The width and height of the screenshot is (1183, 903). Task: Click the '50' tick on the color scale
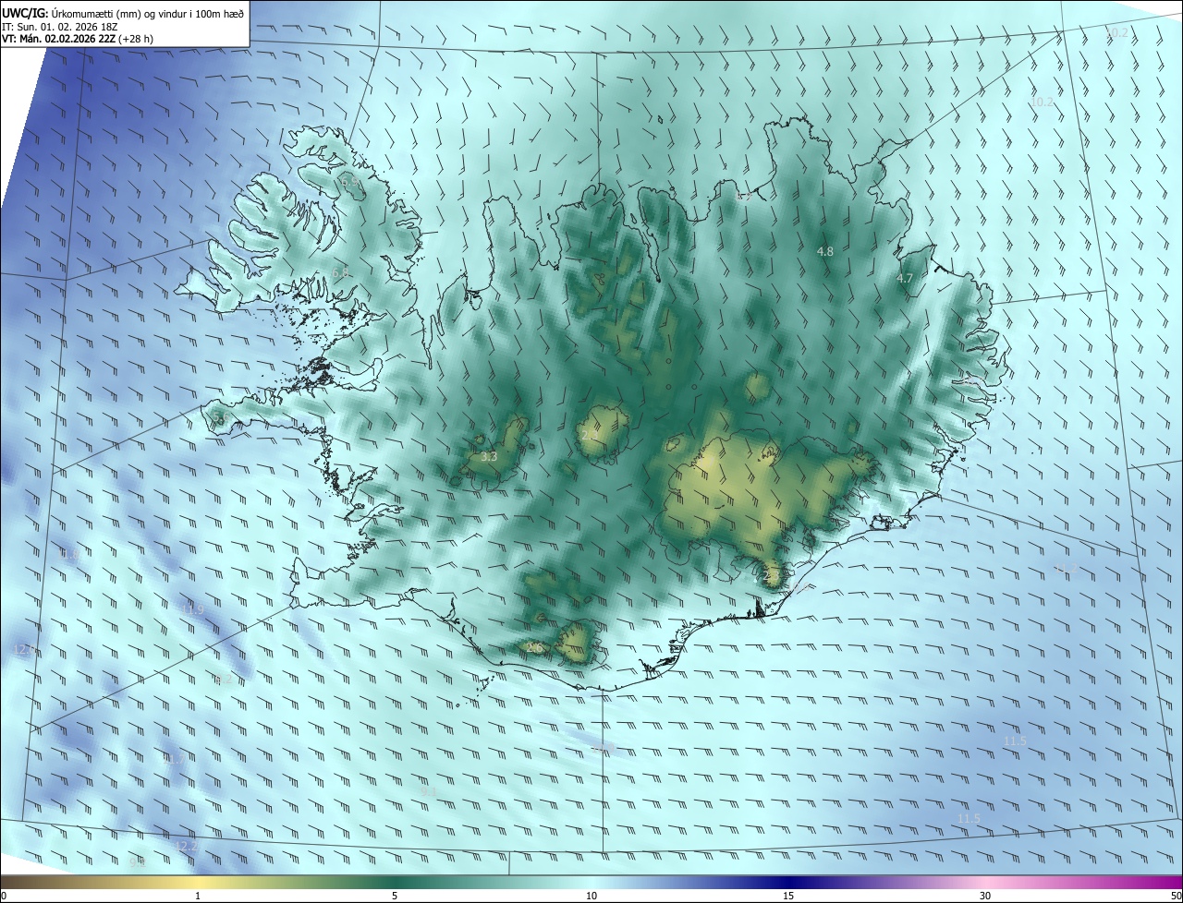pos(1176,896)
